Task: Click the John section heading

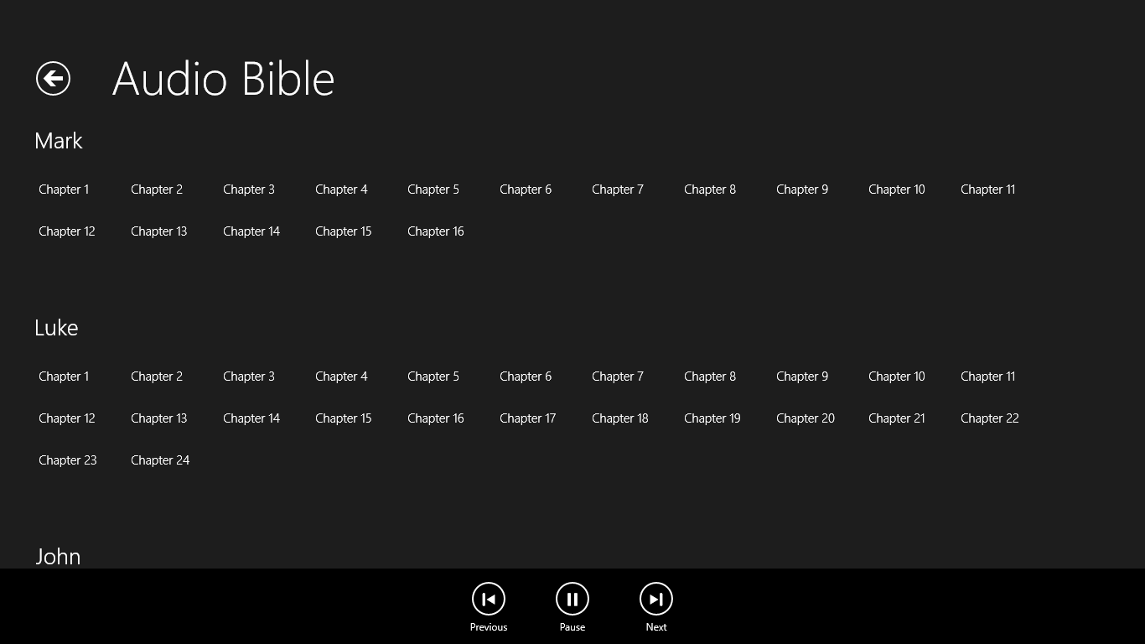Action: coord(58,556)
